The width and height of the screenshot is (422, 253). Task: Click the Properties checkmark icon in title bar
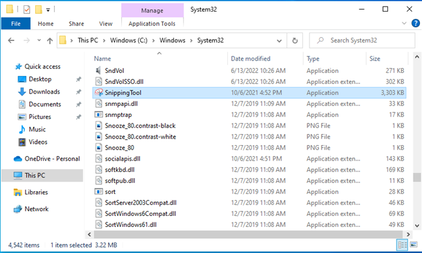27,10
